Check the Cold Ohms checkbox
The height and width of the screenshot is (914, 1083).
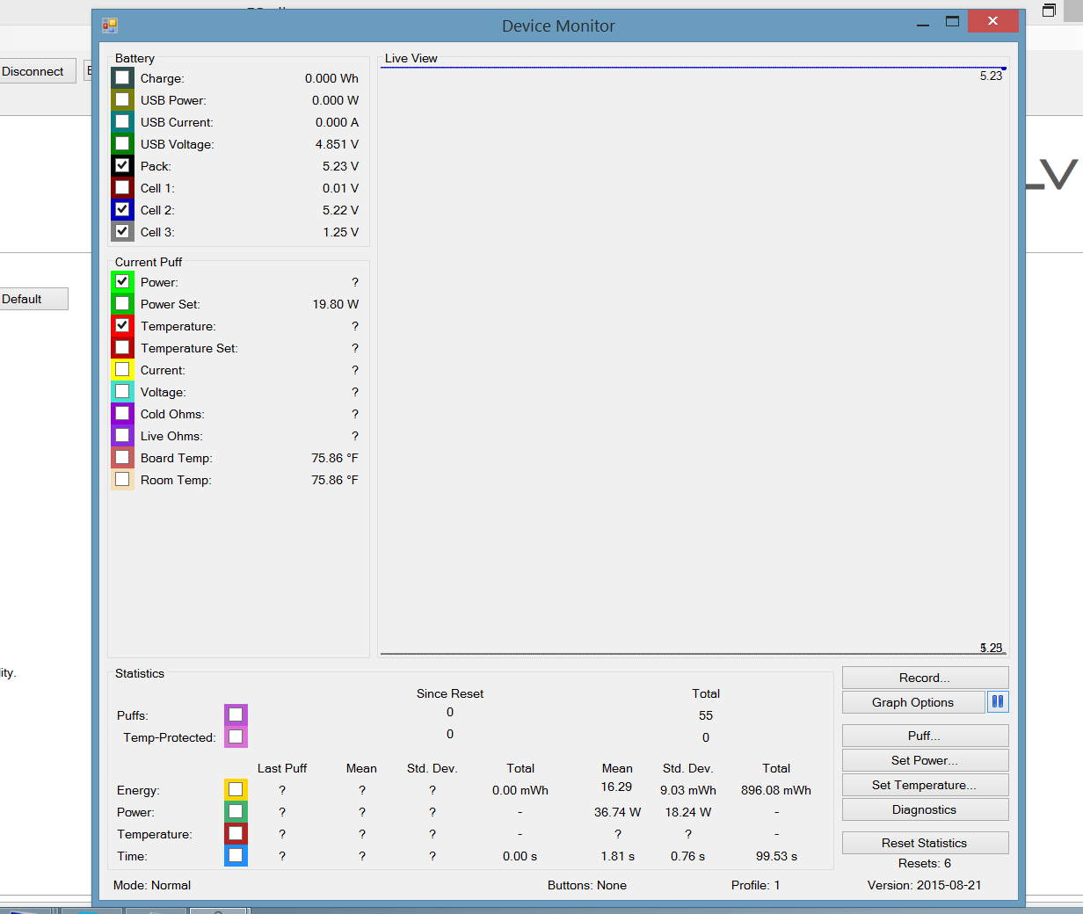coord(122,413)
